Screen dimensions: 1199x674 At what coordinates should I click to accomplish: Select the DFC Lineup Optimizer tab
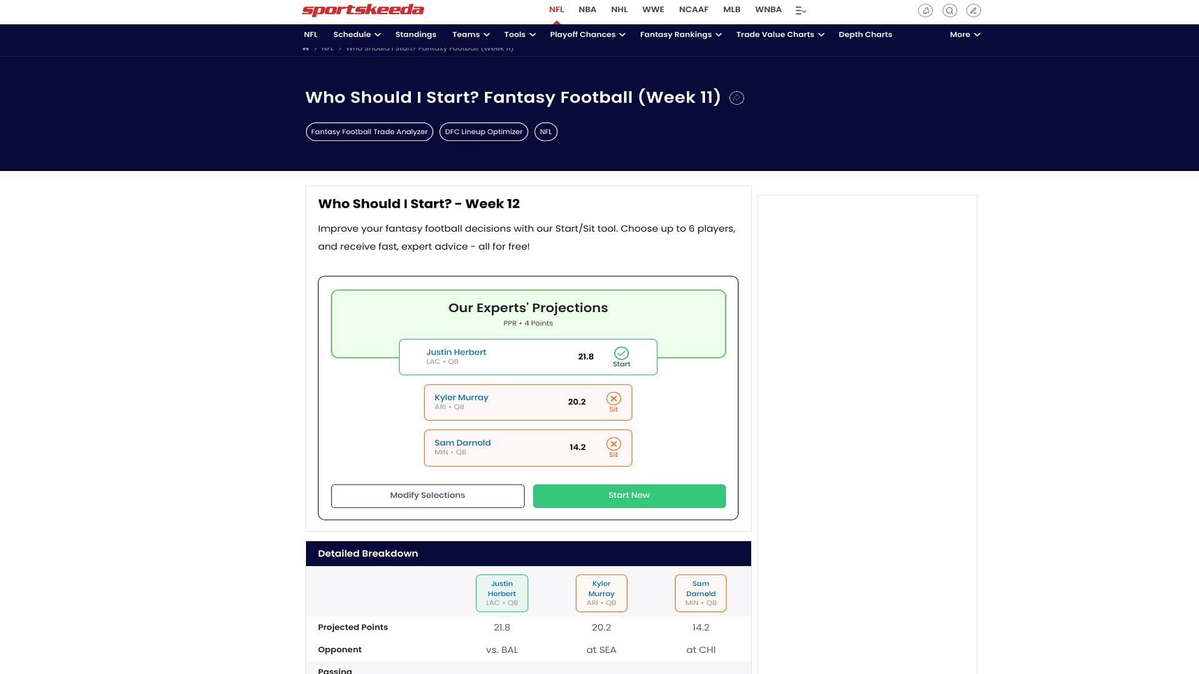[483, 132]
